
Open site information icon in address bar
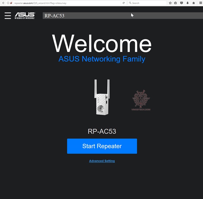pos(8,3)
